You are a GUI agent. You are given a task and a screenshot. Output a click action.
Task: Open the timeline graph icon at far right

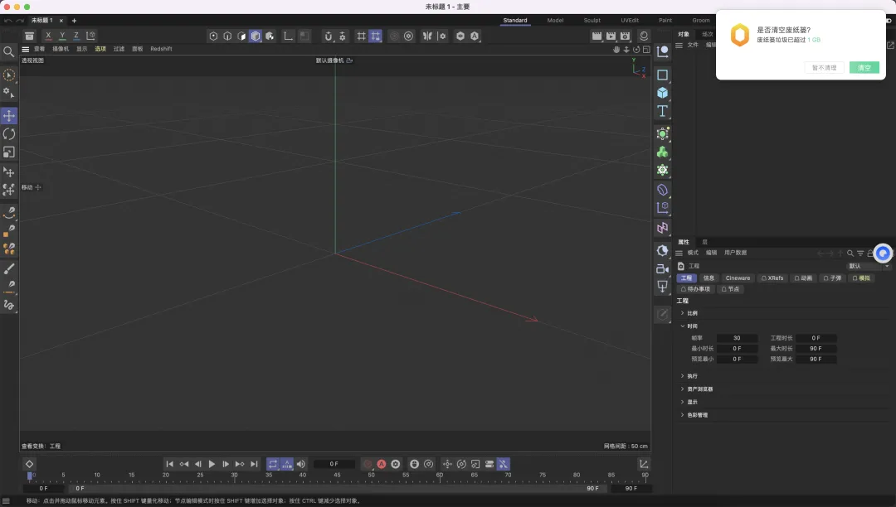(644, 464)
